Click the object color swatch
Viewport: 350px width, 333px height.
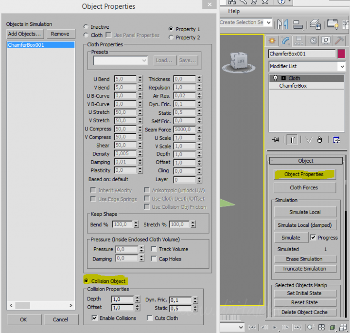(x=341, y=54)
